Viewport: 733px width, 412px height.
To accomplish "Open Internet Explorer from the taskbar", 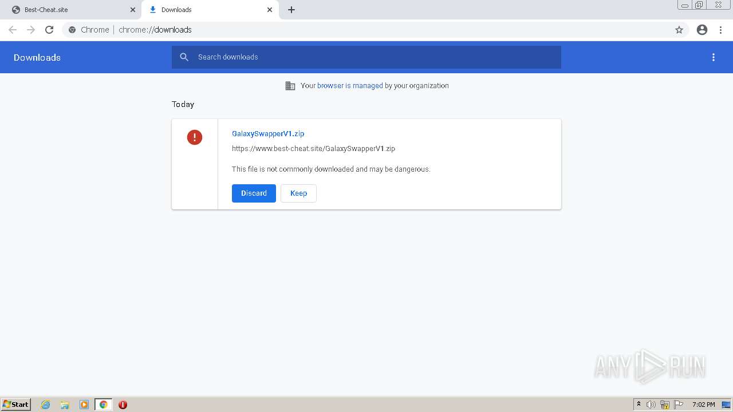I will click(x=46, y=405).
